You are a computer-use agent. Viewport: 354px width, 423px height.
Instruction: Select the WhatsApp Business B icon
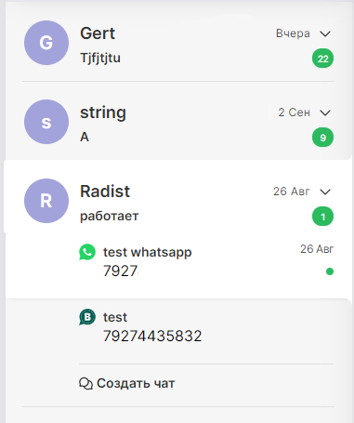point(87,317)
